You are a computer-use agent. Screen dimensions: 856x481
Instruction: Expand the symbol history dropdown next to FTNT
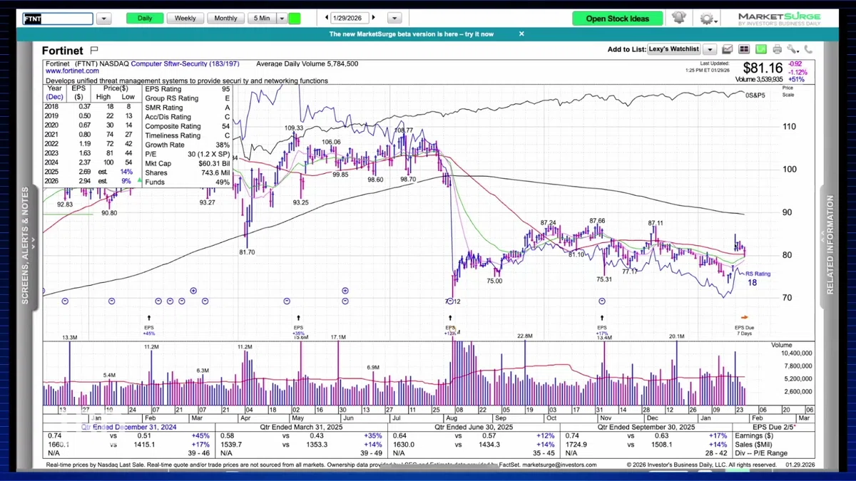tap(103, 19)
